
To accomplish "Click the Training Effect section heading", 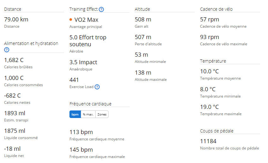I will point(83,9).
